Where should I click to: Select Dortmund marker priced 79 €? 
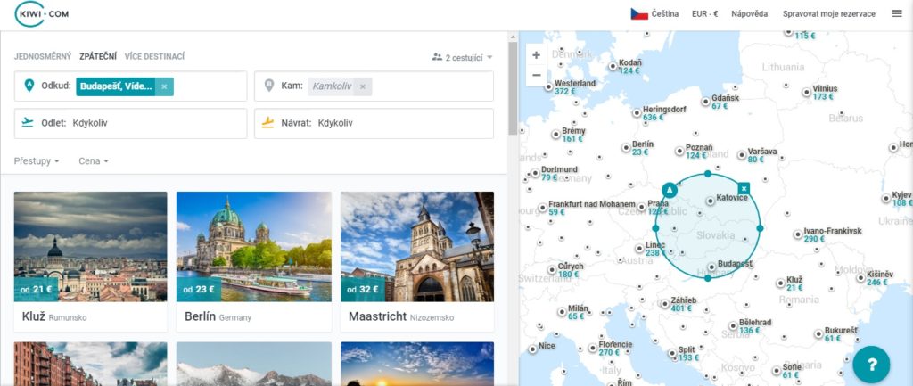click(535, 173)
